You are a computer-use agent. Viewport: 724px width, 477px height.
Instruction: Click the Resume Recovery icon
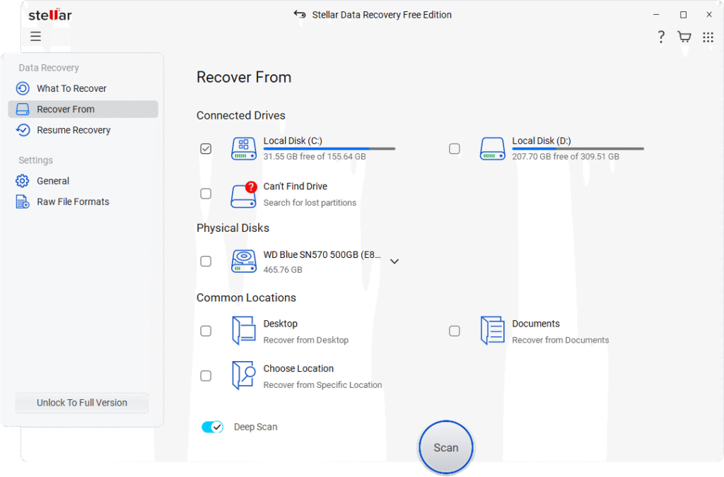pyautogui.click(x=23, y=130)
